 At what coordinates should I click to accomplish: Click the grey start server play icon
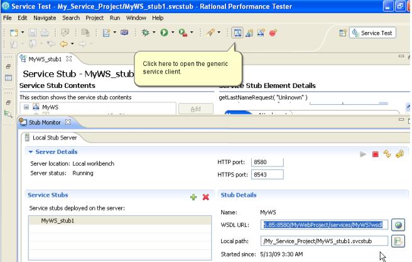coord(364,153)
